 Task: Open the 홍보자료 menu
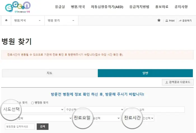point(162,7)
